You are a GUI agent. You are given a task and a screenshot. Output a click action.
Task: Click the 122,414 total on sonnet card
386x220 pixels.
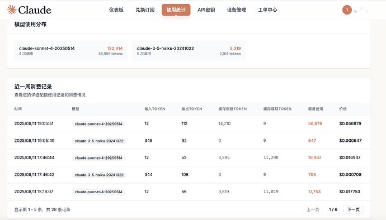pos(115,49)
